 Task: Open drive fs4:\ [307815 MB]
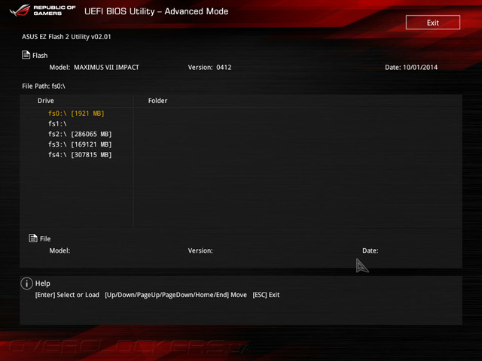pos(80,155)
